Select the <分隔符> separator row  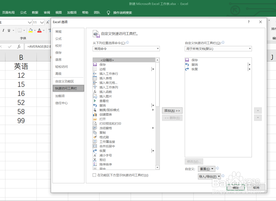(x=124, y=60)
